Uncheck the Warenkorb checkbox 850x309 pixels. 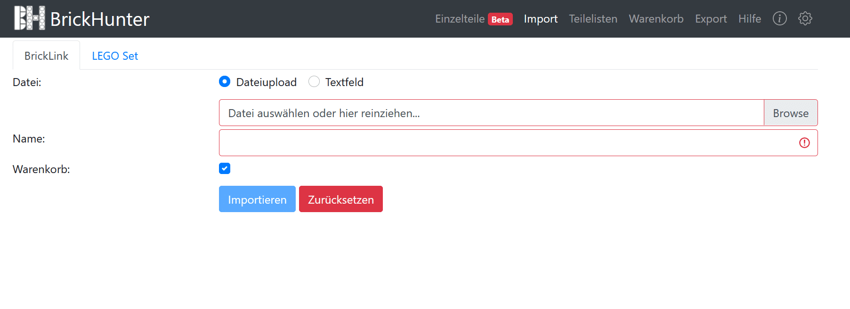[x=225, y=168]
